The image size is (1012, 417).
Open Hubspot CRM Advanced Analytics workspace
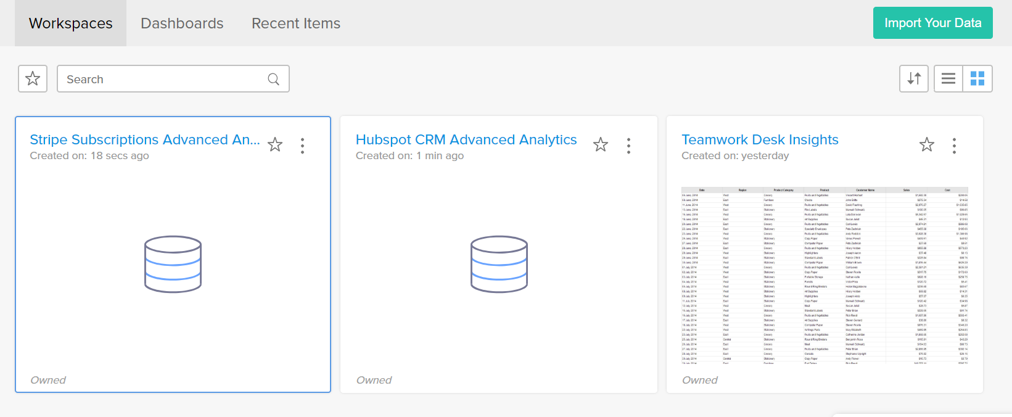tap(466, 140)
